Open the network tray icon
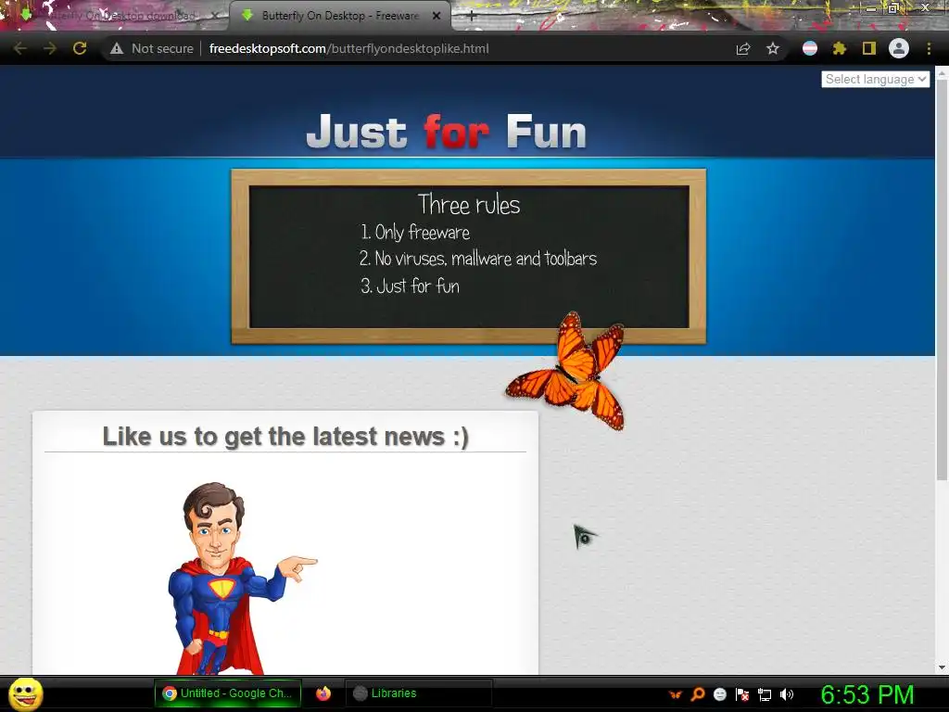 click(x=765, y=694)
